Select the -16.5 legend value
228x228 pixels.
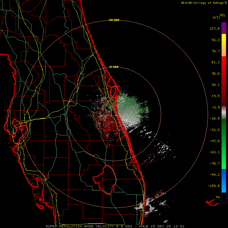tap(215, 119)
